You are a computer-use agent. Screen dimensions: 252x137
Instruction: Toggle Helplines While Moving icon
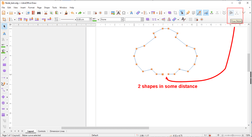click(100, 13)
